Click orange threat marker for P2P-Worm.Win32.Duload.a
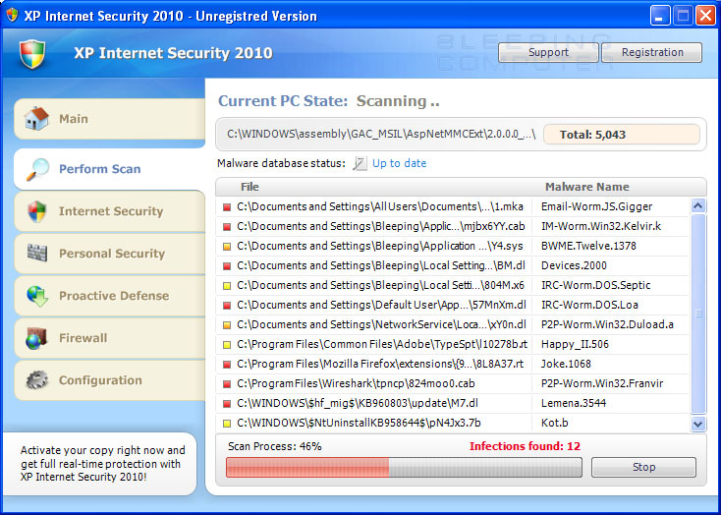Image resolution: width=721 pixels, height=515 pixels. tap(227, 325)
